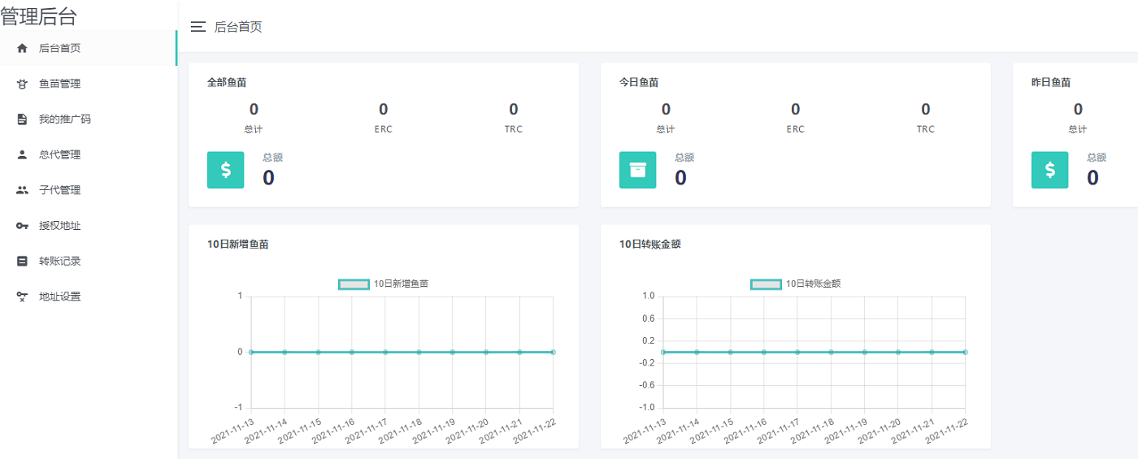
Task: Click the dollar icon in 昨日鱼苗 card
Action: point(1050,170)
